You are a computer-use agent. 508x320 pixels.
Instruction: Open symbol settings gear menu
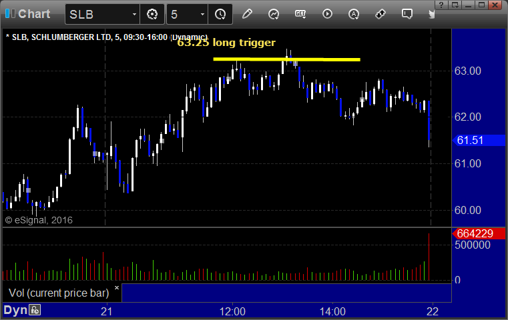coord(152,14)
